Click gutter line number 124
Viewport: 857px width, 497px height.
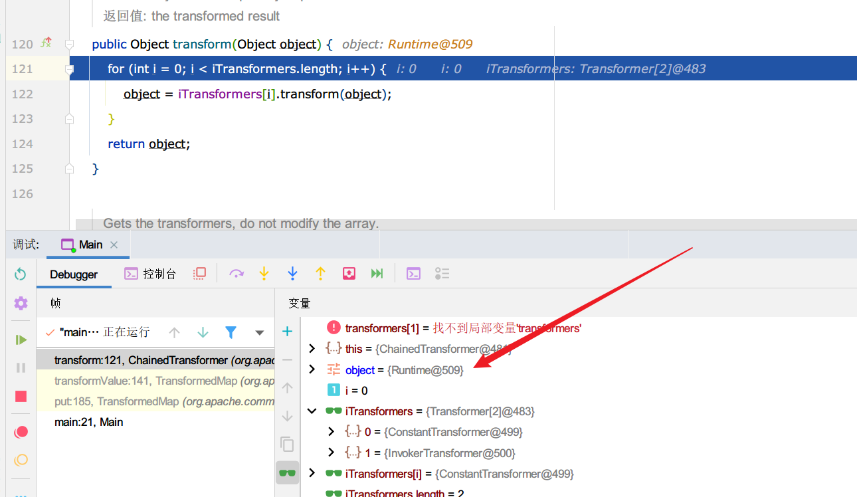click(23, 144)
